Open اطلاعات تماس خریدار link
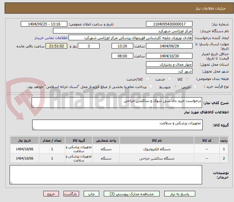 [x=51, y=38]
